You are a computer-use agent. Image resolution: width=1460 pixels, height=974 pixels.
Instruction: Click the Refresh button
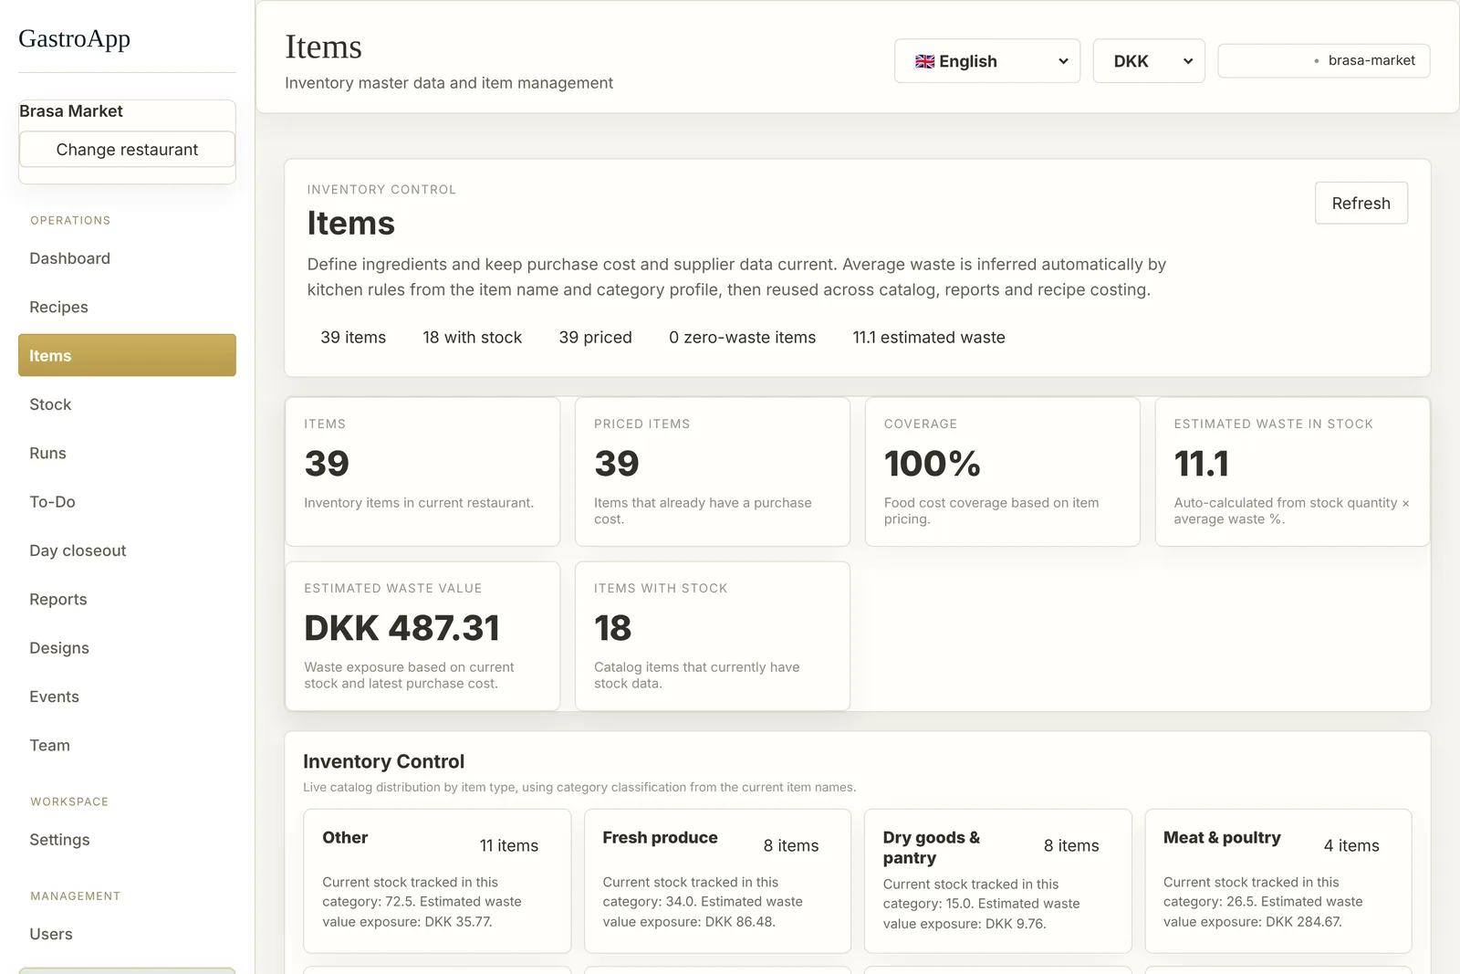(1361, 203)
